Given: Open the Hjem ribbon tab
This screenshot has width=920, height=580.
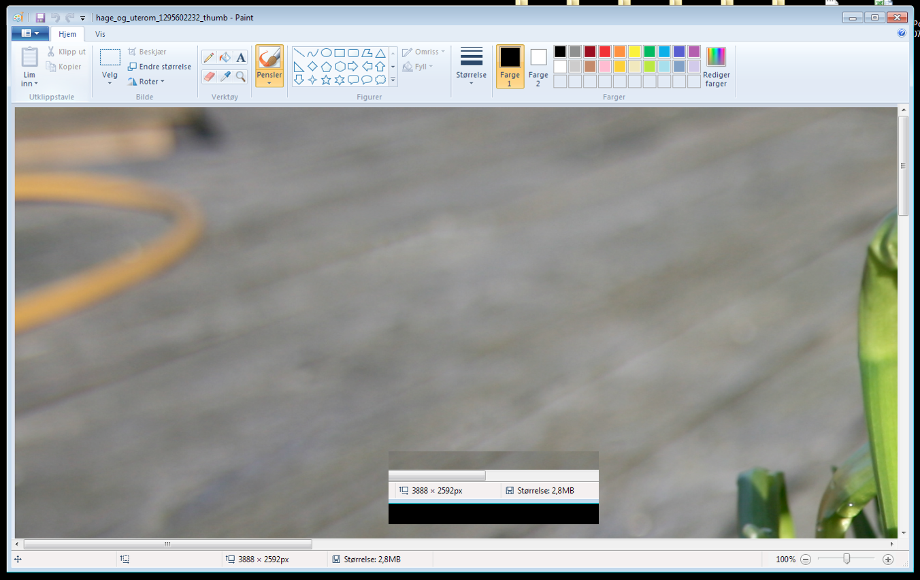Looking at the screenshot, I should click(67, 34).
